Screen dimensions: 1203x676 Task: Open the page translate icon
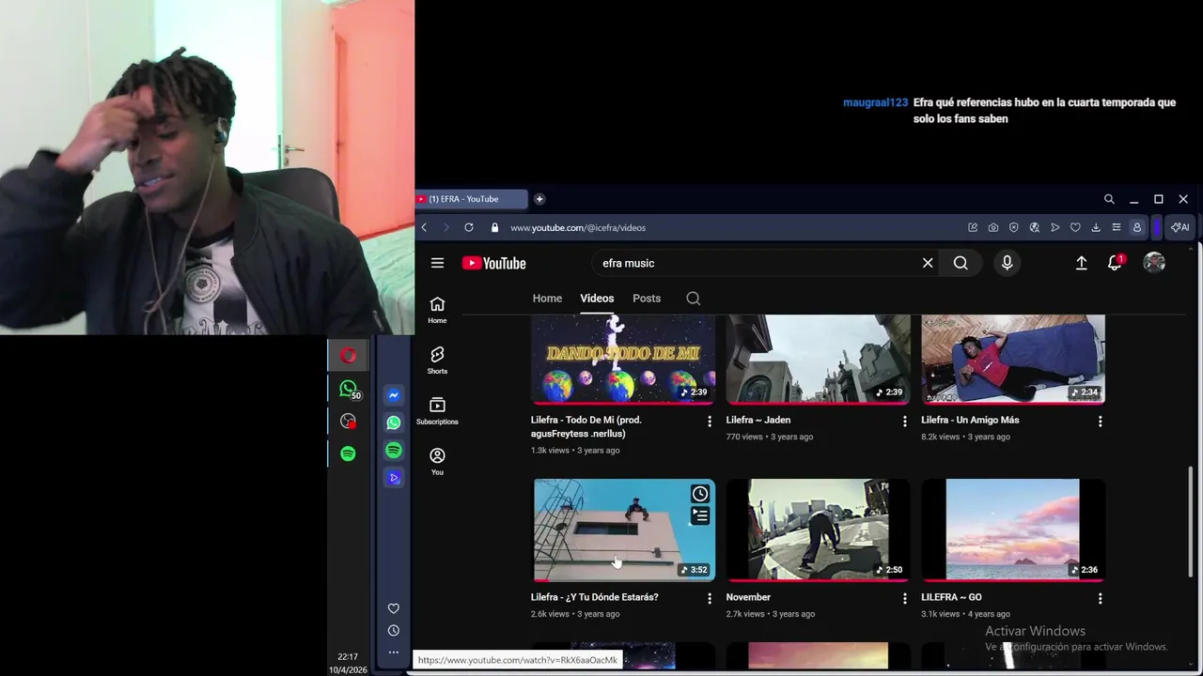pyautogui.click(x=1034, y=227)
